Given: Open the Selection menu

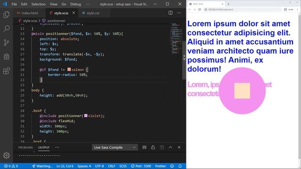Looking at the screenshot, I should point(39,4).
